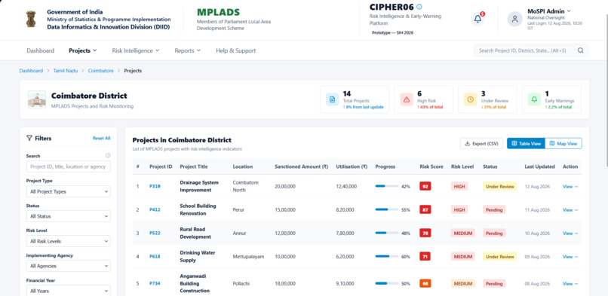Click the Filters funnel icon

(29, 138)
